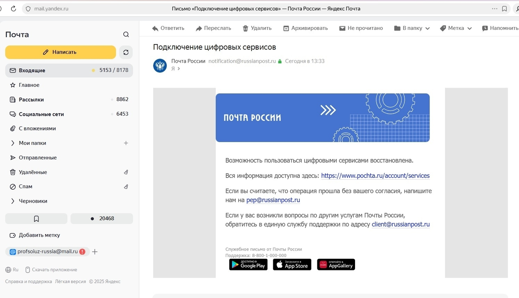Viewport: 519px width, 298px height.
Task: Click Скачать приложение link
Action: click(51, 269)
